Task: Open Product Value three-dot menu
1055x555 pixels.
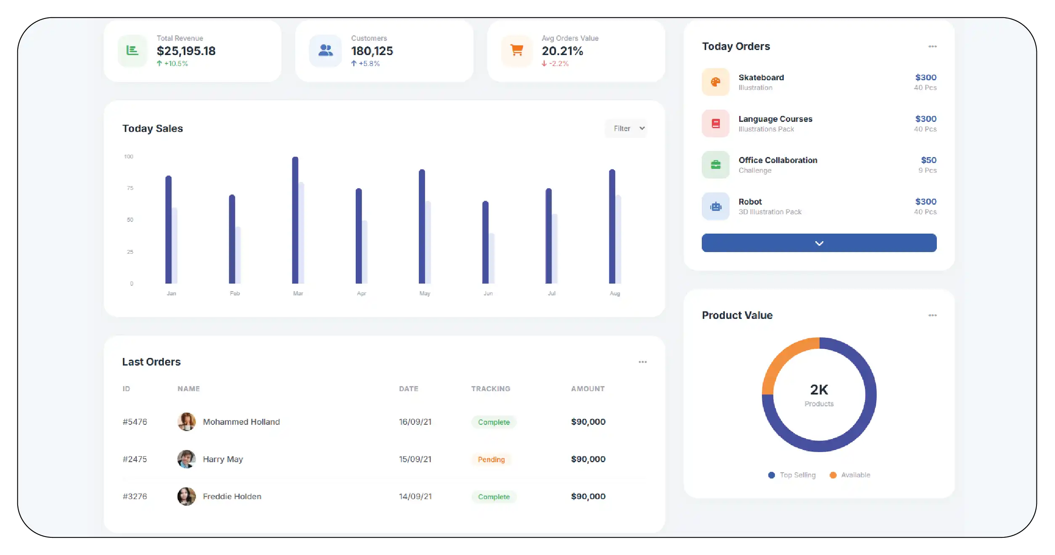Action: [932, 316]
